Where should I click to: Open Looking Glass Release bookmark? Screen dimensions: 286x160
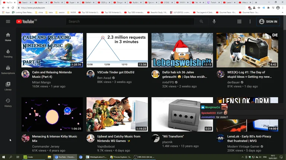(22, 12)
